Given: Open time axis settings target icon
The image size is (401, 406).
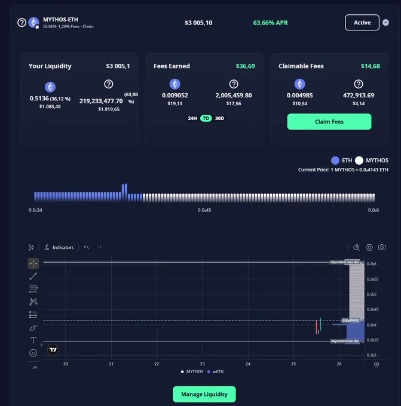Looking at the screenshot, I should pos(376,364).
